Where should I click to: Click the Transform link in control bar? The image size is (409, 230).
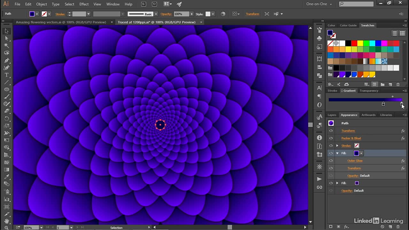252,14
